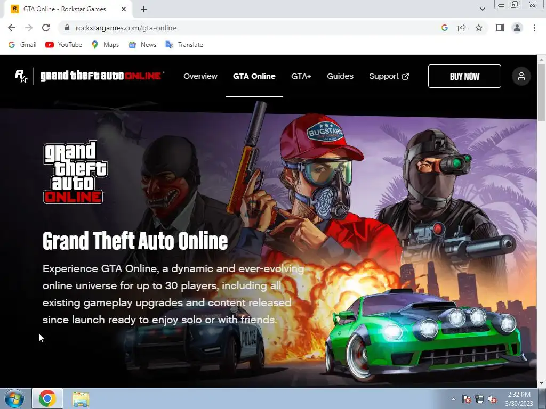Image resolution: width=546 pixels, height=409 pixels.
Task: Open Maps bookmark
Action: (x=105, y=45)
